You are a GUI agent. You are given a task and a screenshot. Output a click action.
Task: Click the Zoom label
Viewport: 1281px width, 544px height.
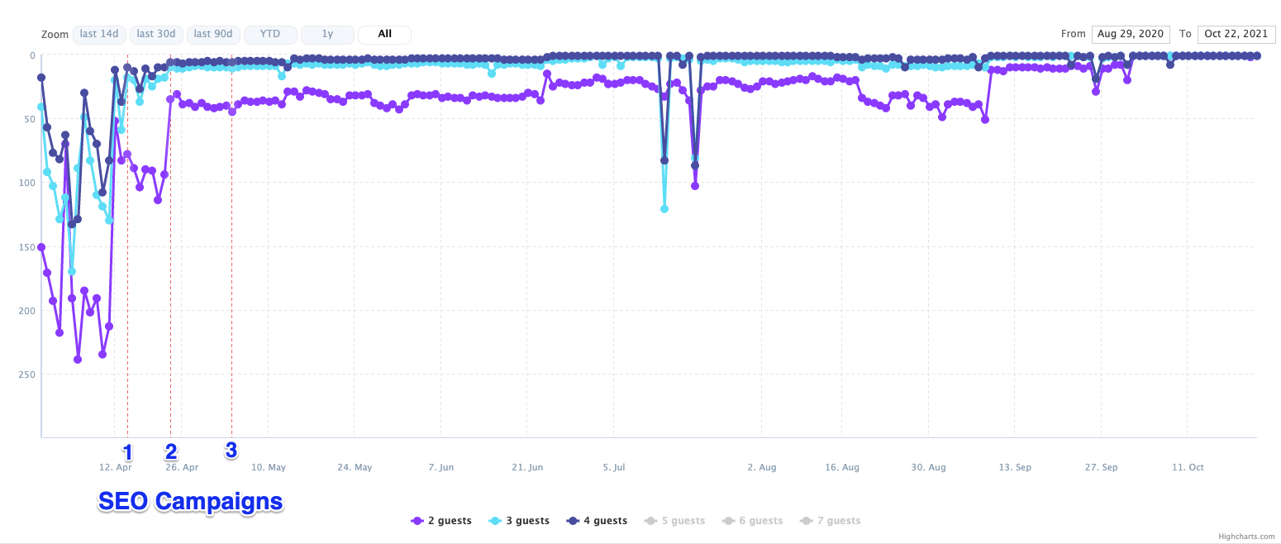point(55,36)
